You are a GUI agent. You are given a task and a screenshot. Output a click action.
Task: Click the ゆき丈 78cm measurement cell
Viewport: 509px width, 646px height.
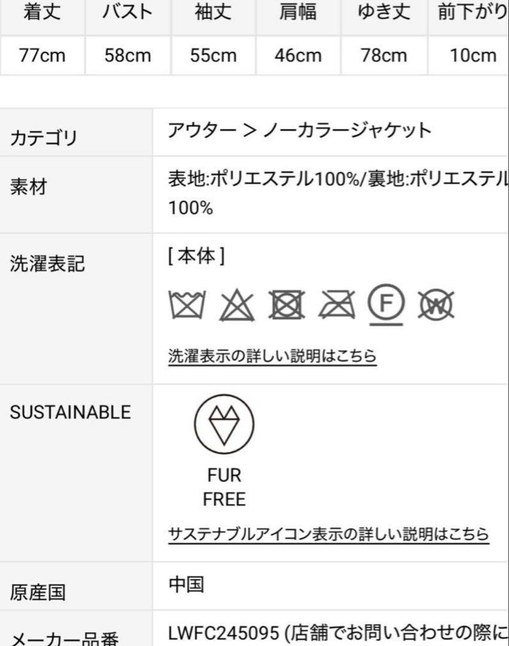click(x=384, y=56)
